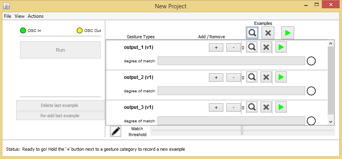The width and height of the screenshot is (342, 159).
Task: View output_3 examples with the magnifier icon
Action: click(252, 107)
